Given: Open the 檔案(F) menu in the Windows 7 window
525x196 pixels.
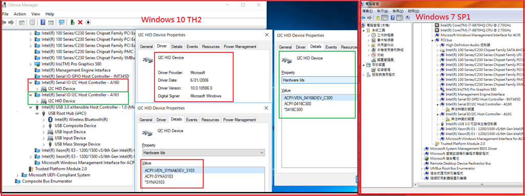Looking at the screenshot, I should tap(367, 11).
